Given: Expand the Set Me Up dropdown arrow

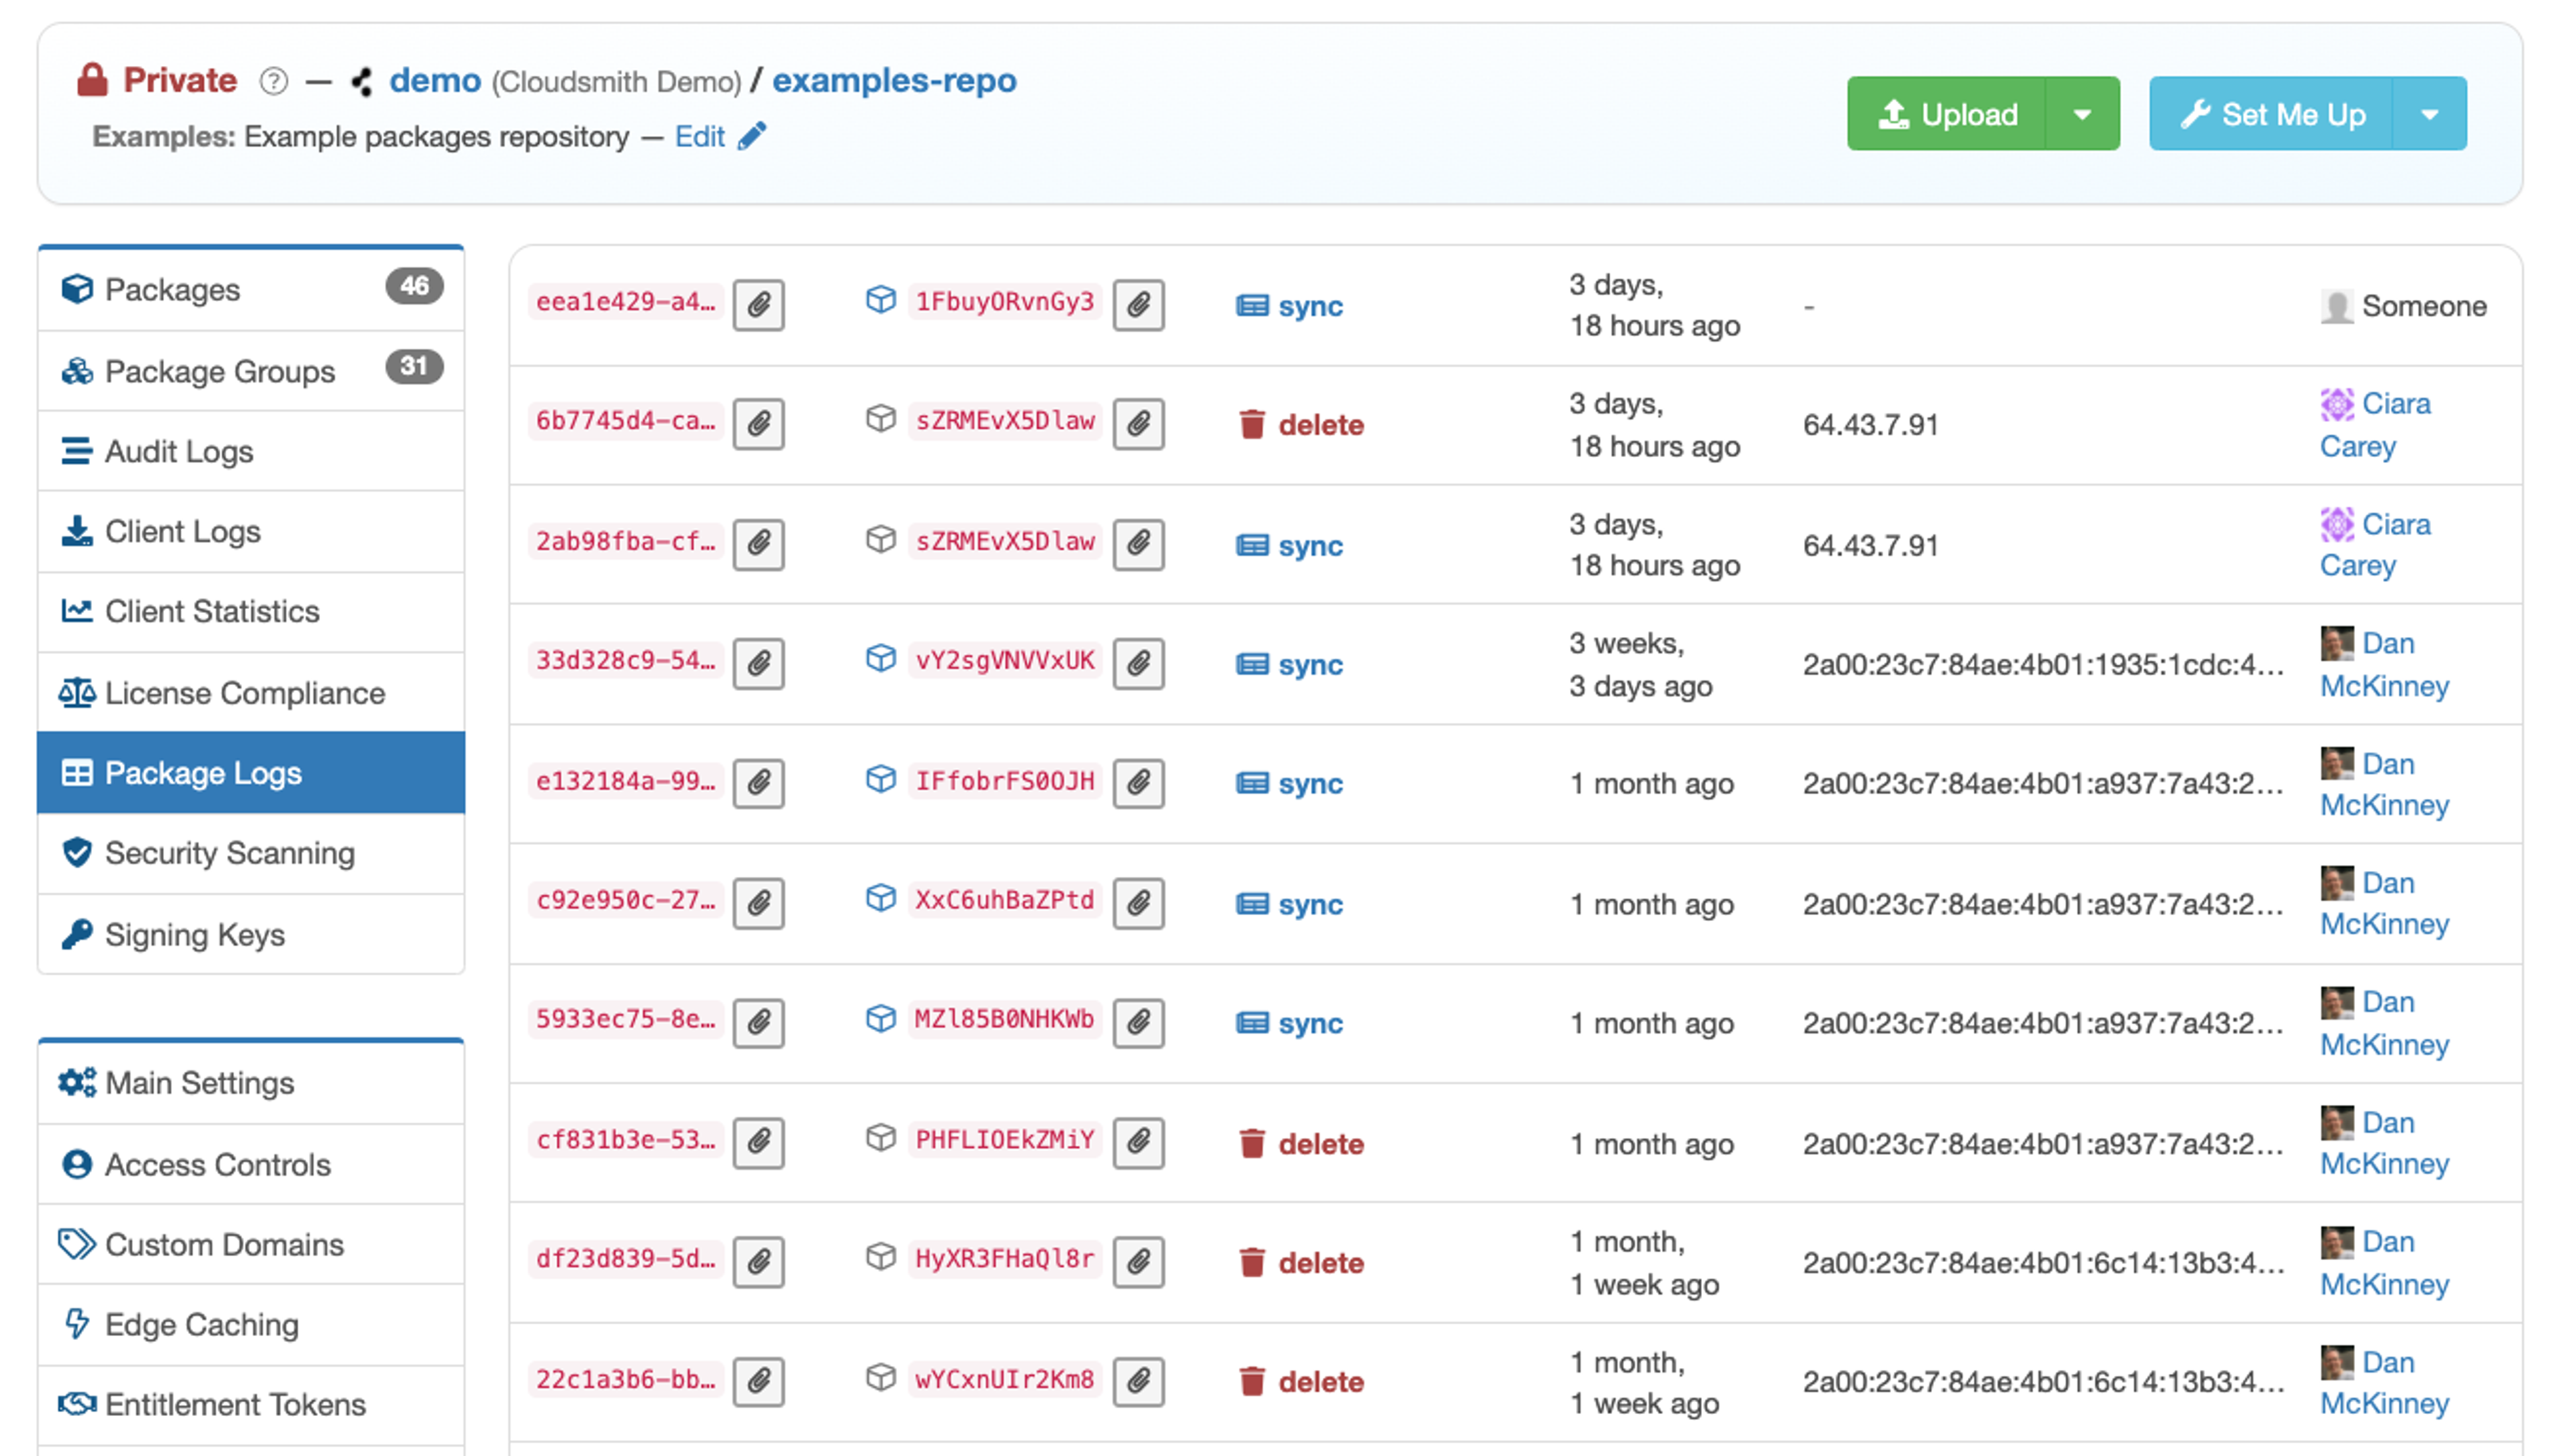Looking at the screenshot, I should (2429, 114).
